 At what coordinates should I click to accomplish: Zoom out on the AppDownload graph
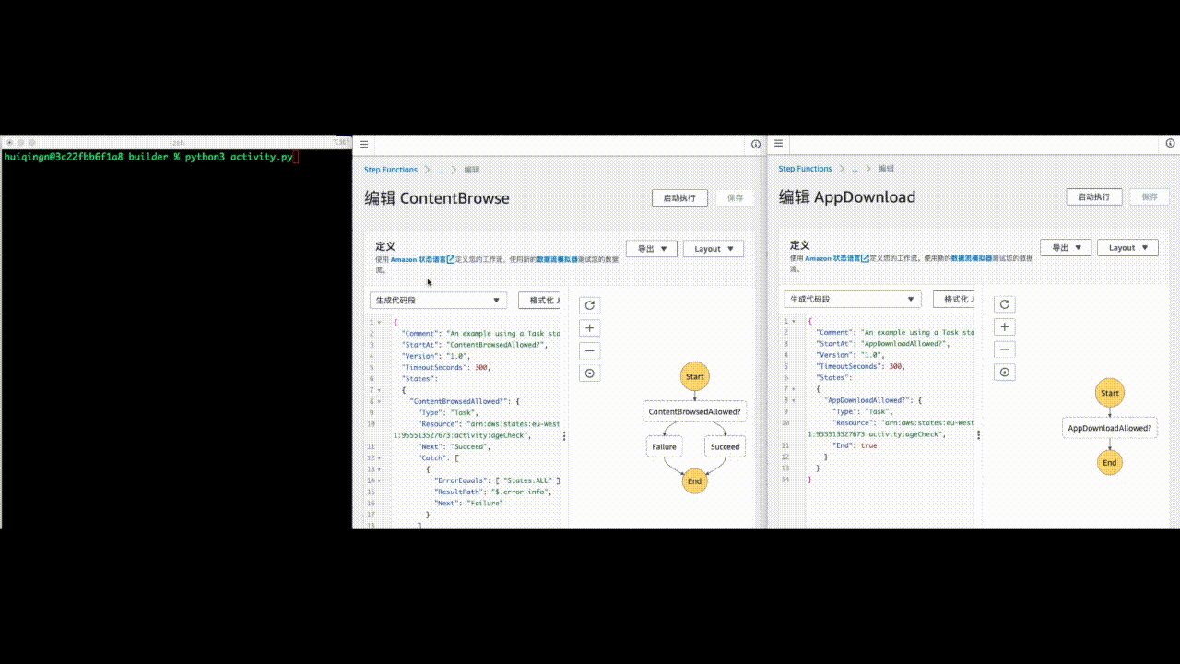[x=1005, y=350]
